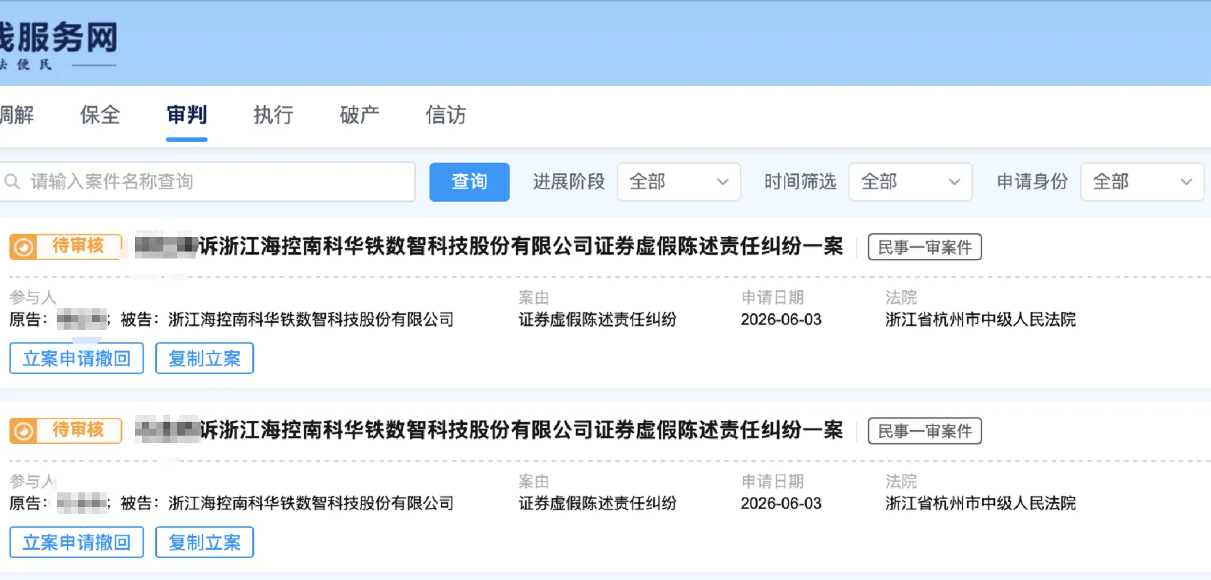Screen dimensions: 1211x580
Task: Click second case's 证券虚假陈述责任纠纷 cause text
Action: [597, 504]
